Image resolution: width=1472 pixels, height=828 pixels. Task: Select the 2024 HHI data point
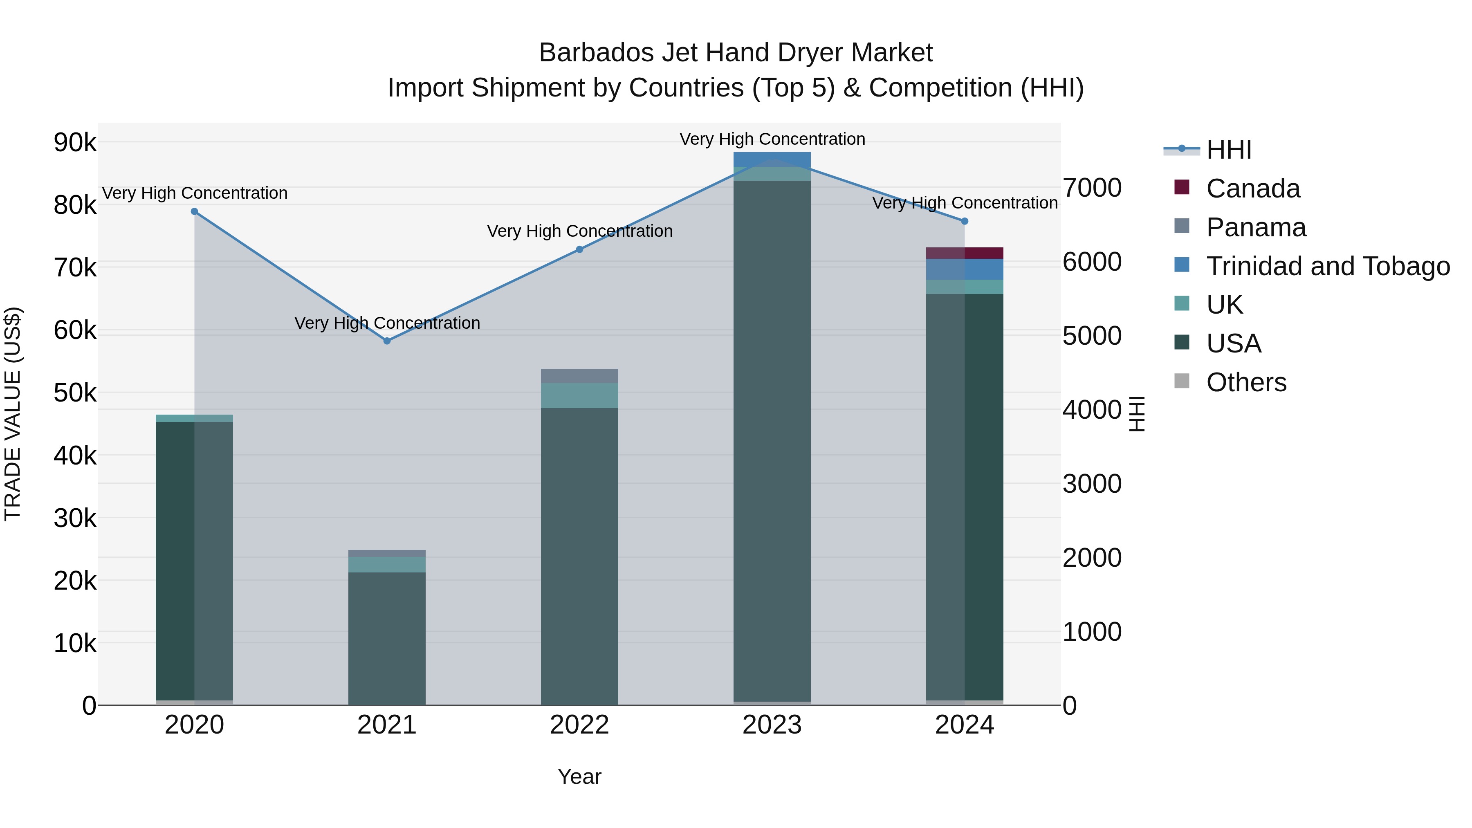click(x=965, y=221)
